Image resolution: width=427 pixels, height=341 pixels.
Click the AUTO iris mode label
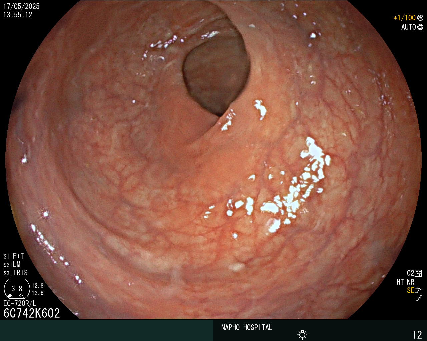pos(409,27)
